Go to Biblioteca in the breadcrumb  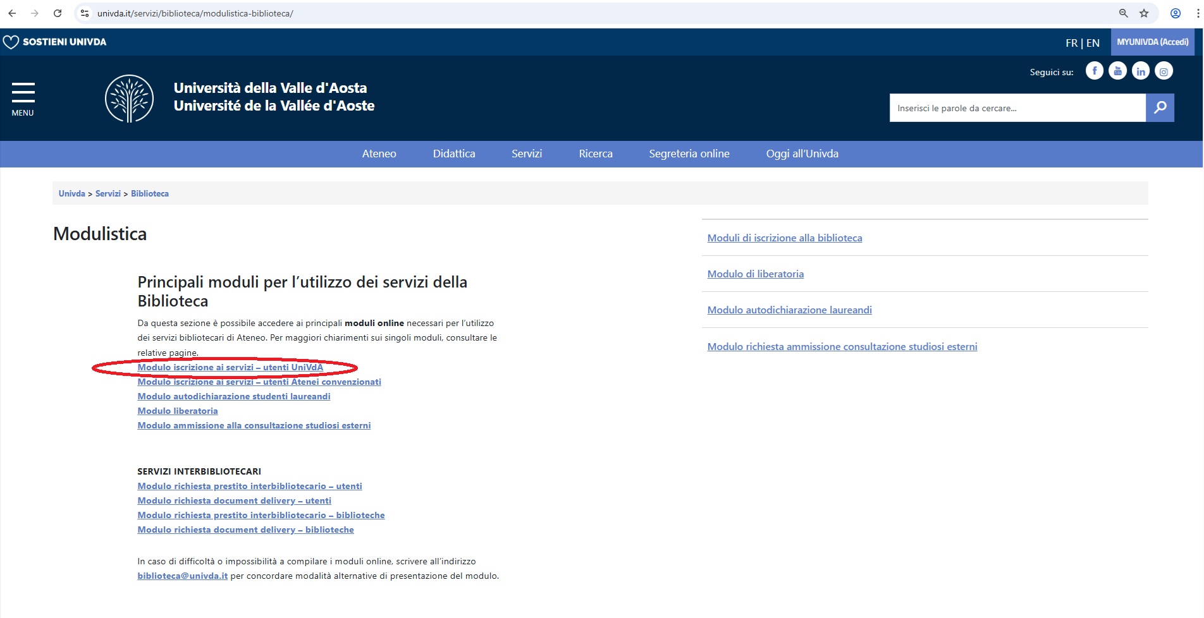pos(149,193)
